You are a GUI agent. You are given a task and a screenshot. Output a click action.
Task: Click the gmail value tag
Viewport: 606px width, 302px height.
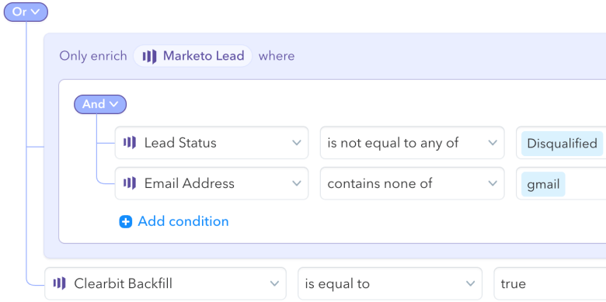pyautogui.click(x=543, y=184)
